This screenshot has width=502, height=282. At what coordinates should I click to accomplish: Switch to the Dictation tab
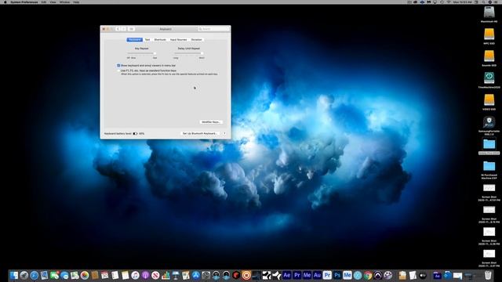pyautogui.click(x=196, y=40)
